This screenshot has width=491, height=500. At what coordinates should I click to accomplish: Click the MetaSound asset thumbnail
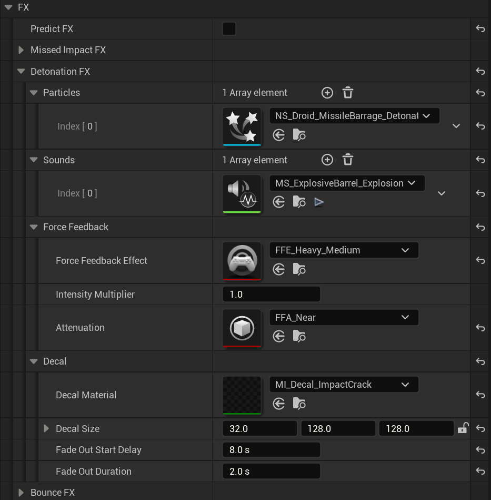point(242,194)
